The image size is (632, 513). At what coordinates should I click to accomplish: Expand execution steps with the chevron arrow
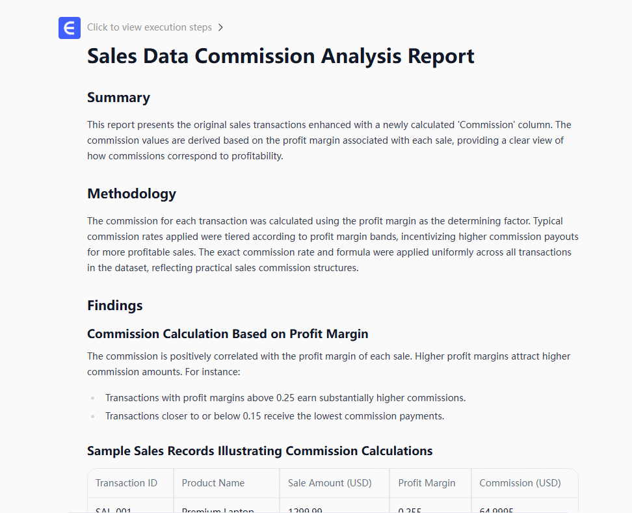pos(221,27)
